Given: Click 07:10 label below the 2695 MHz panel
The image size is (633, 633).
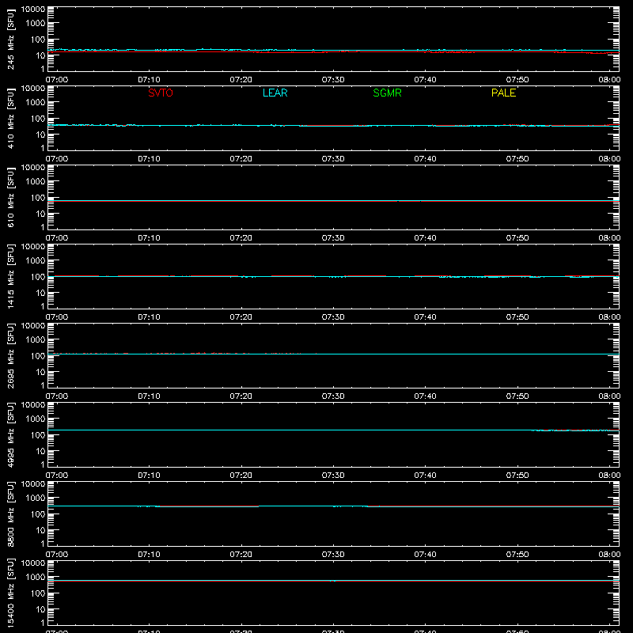Looking at the screenshot, I should coord(149,396).
